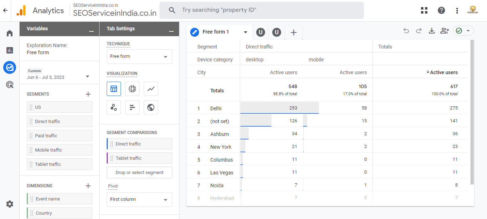Select the geo map visualization

151,107
